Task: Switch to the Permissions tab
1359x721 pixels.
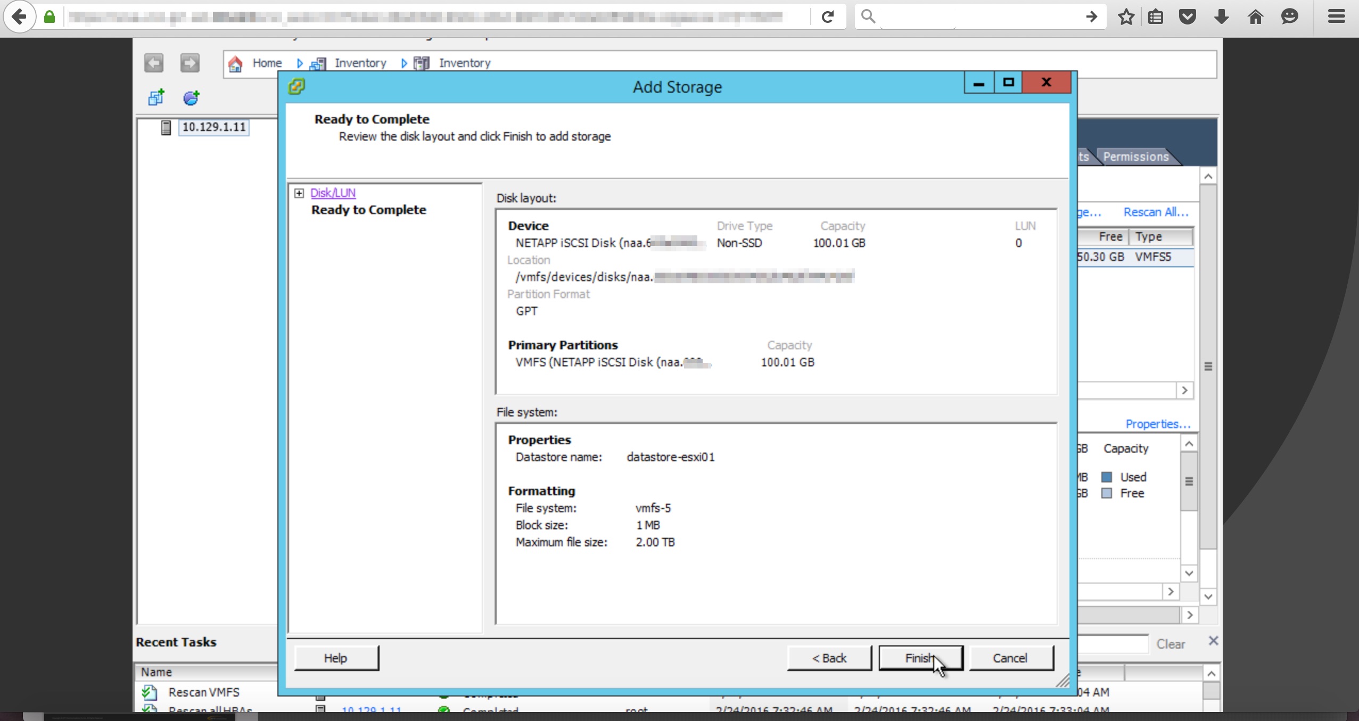Action: click(1135, 157)
